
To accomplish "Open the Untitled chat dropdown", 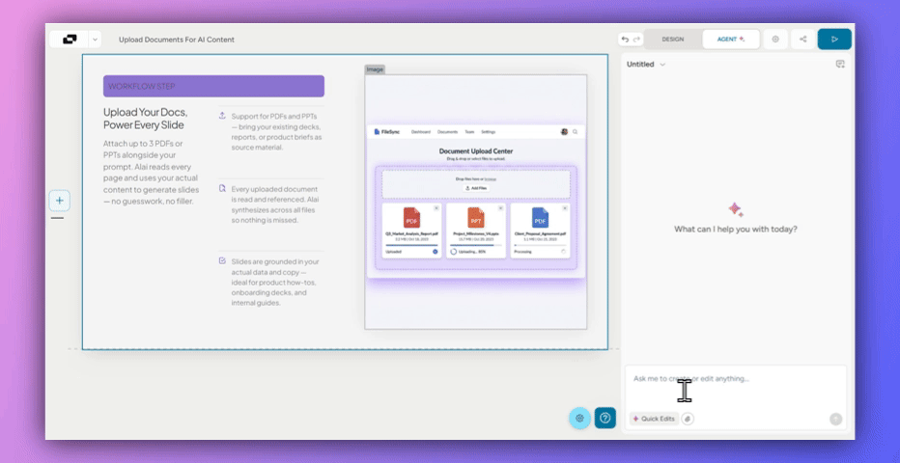I will (x=646, y=65).
